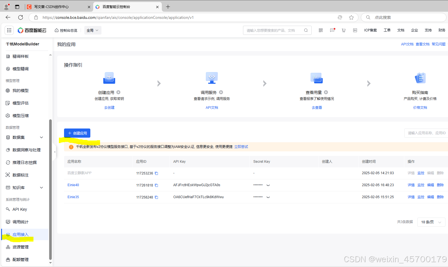
Task: Click the 立即尝试 link in notice
Action: pos(241,147)
